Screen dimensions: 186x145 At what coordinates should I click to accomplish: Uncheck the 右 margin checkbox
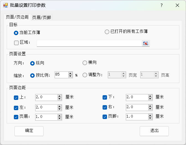(x=105, y=107)
